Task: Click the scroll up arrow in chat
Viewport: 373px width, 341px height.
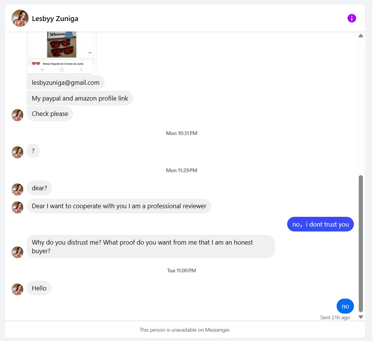Action: [x=361, y=36]
